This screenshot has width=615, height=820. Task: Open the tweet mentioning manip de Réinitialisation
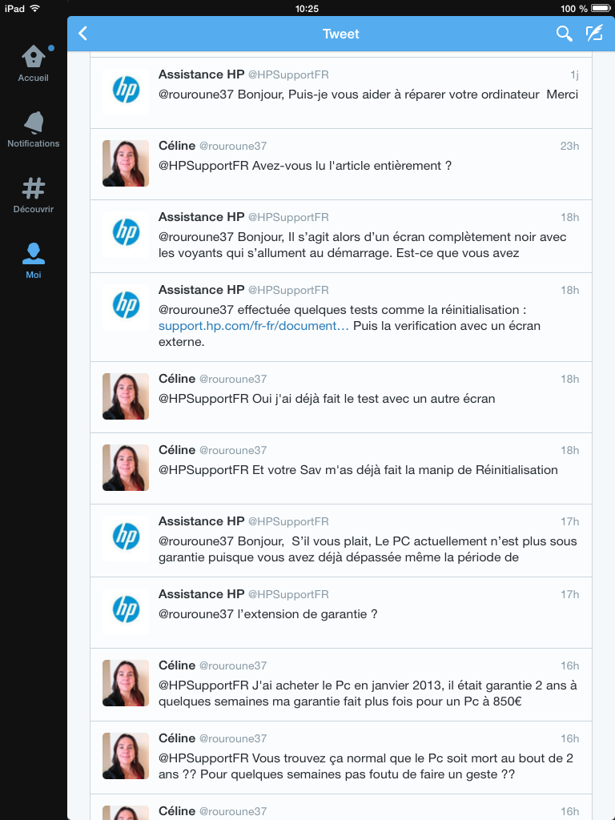(341, 468)
